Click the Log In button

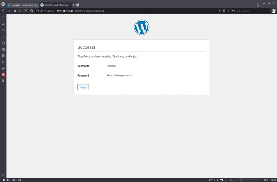[83, 87]
